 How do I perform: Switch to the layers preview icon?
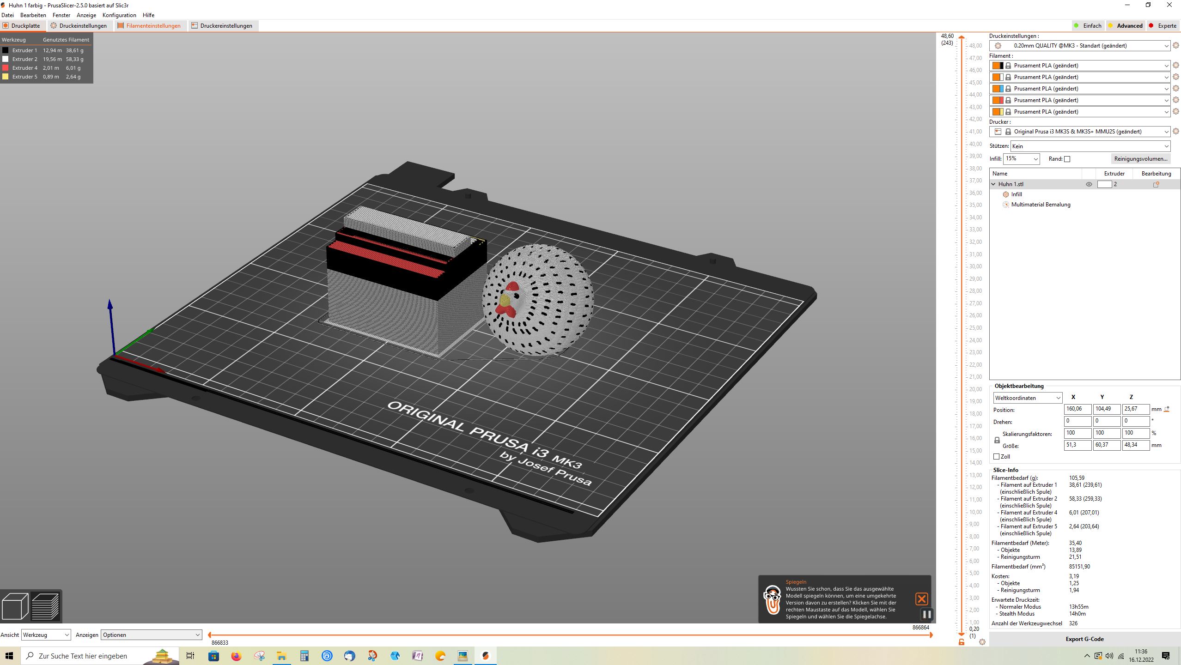click(x=46, y=606)
